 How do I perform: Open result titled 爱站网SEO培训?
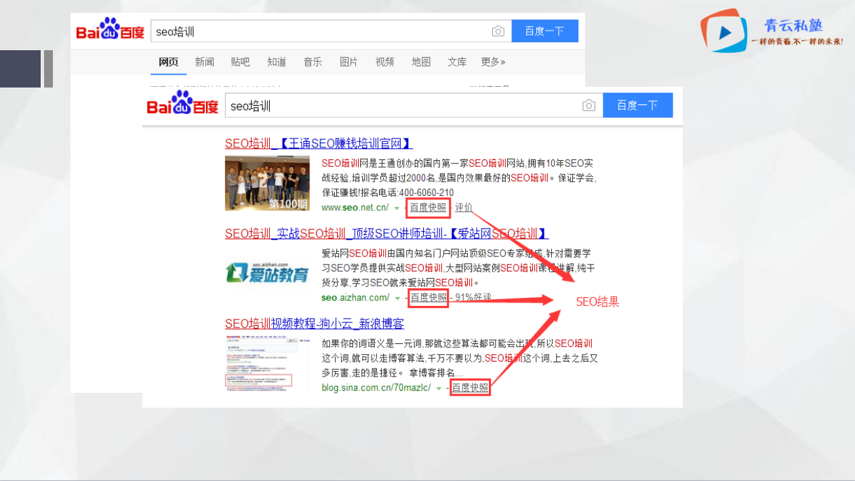[x=386, y=233]
